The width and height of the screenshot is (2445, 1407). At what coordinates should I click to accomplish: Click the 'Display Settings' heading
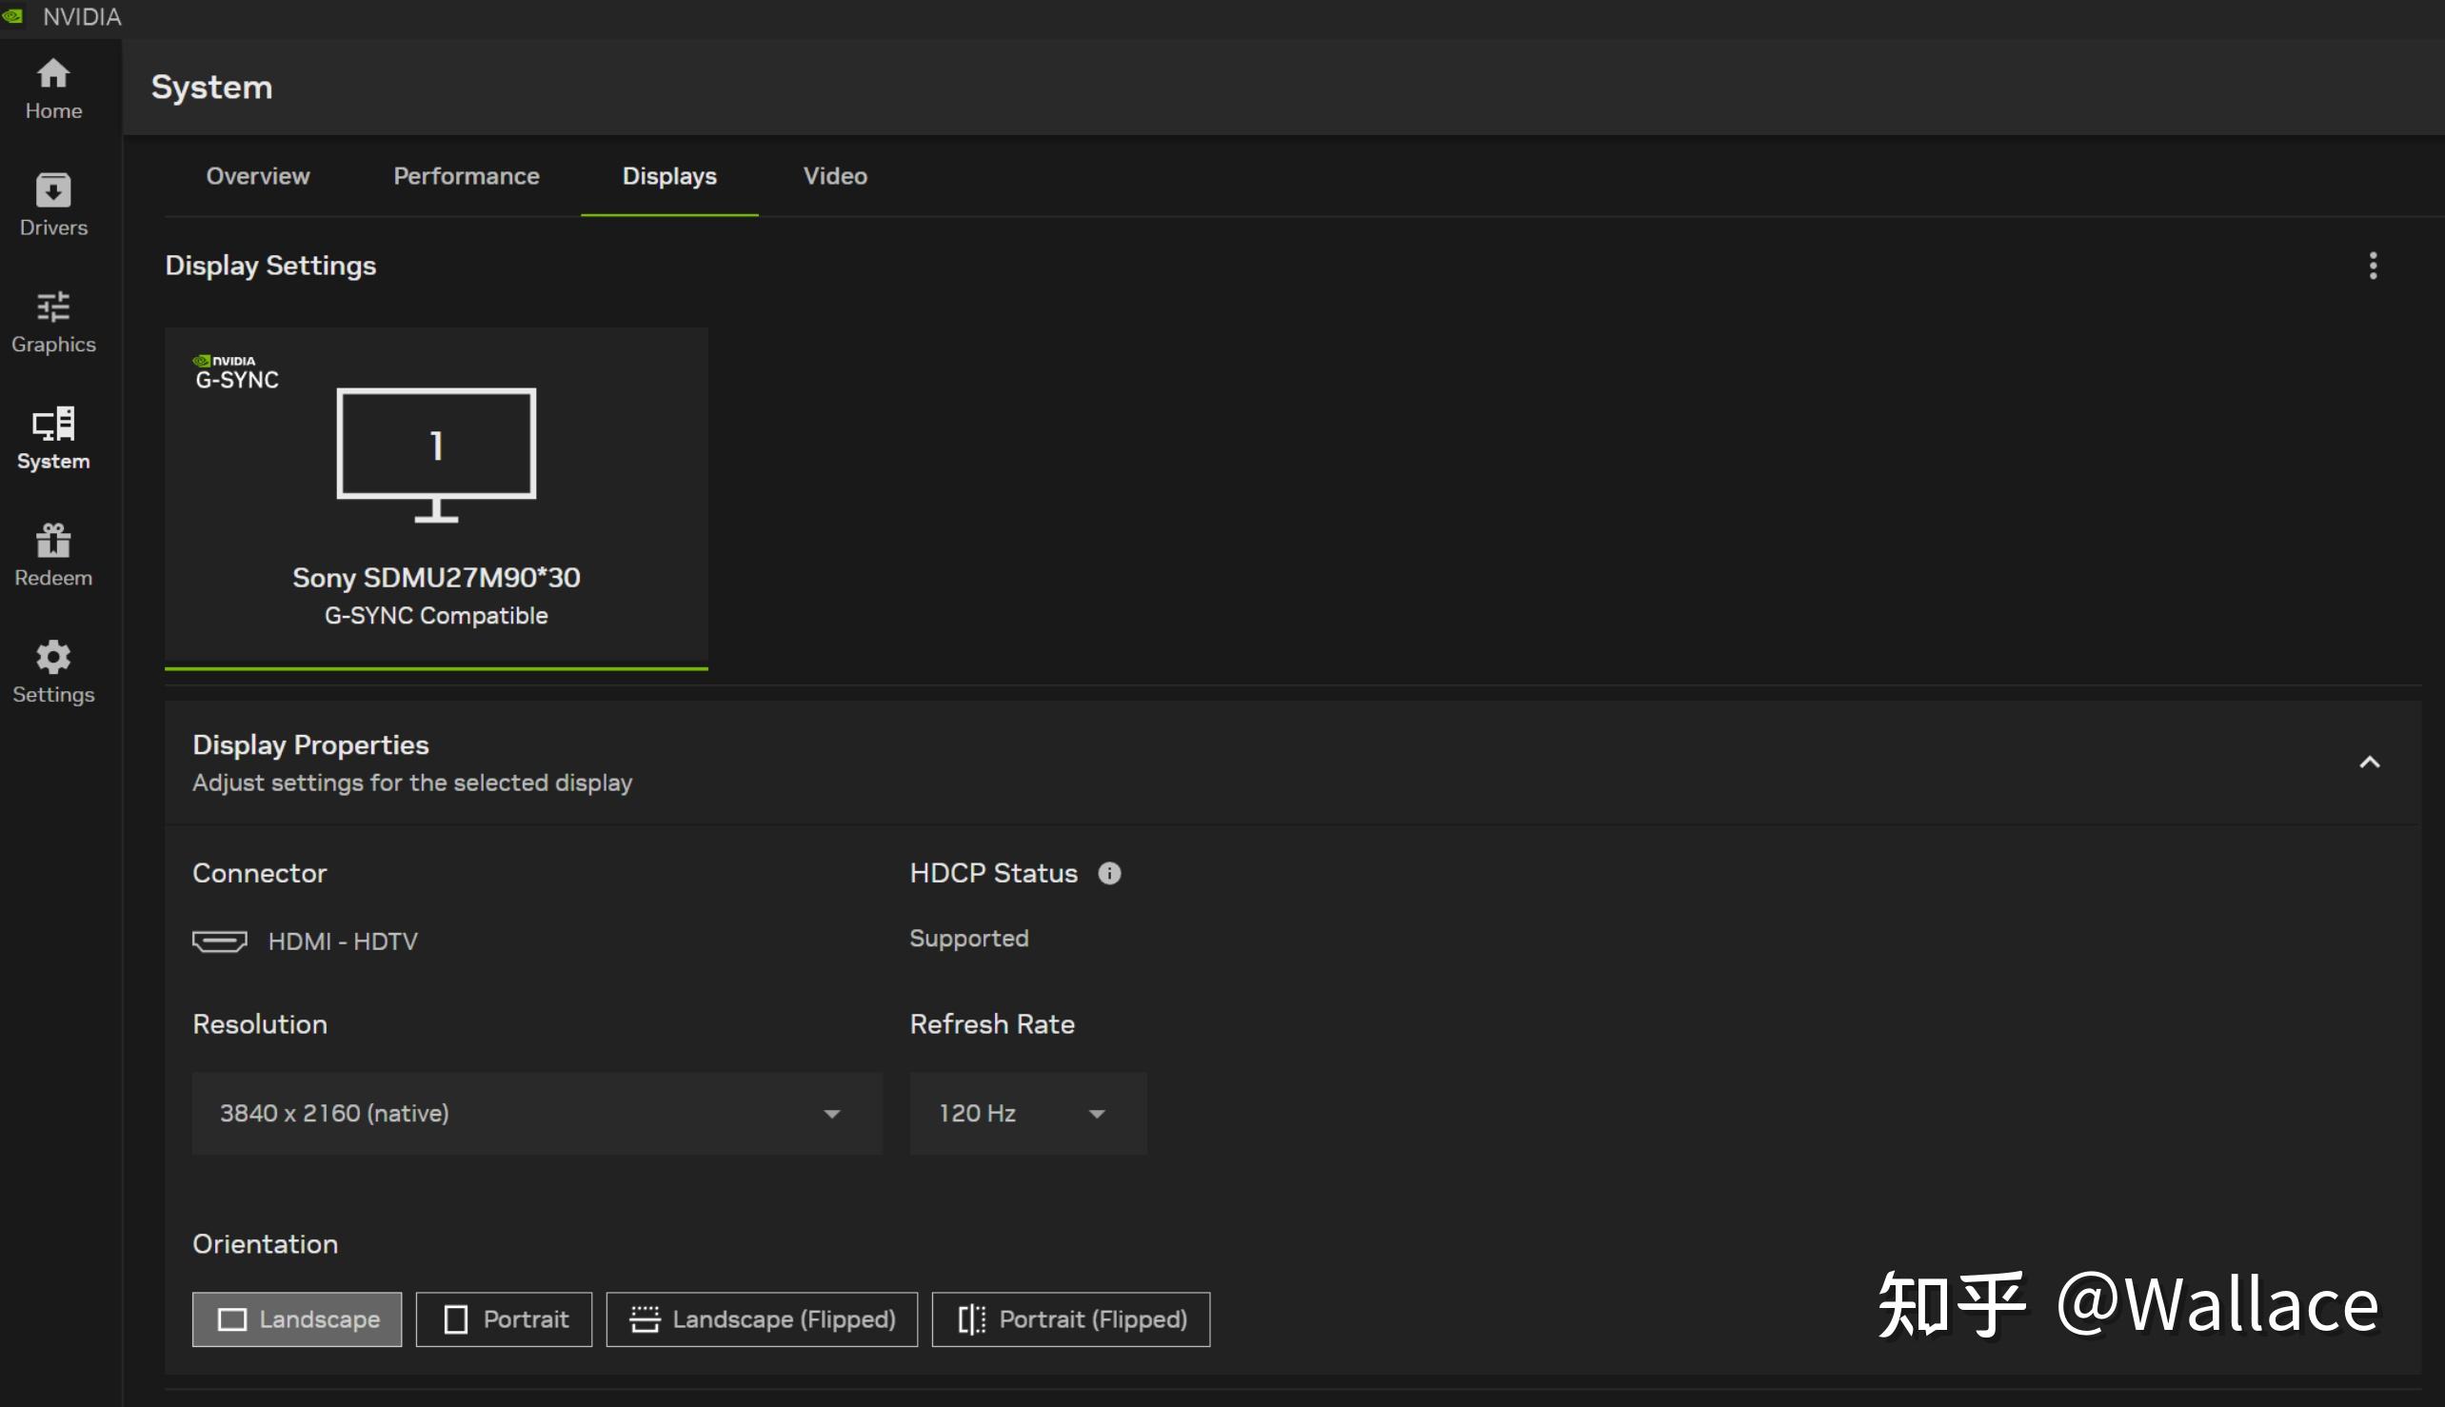(270, 266)
